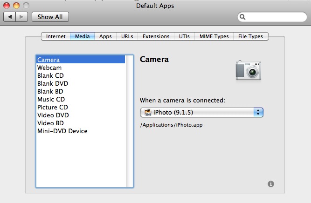Image resolution: width=311 pixels, height=203 pixels.
Task: Choose Blank DVD from the list
Action: point(52,83)
